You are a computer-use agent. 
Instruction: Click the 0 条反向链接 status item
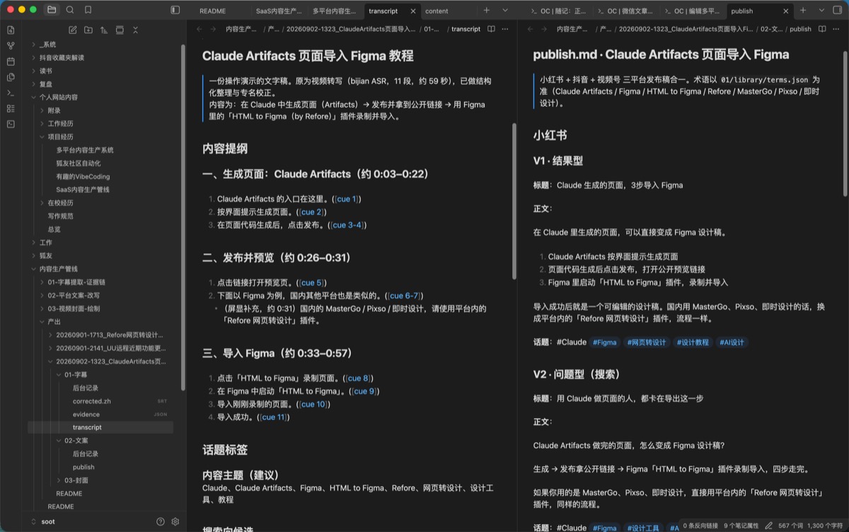(700, 526)
